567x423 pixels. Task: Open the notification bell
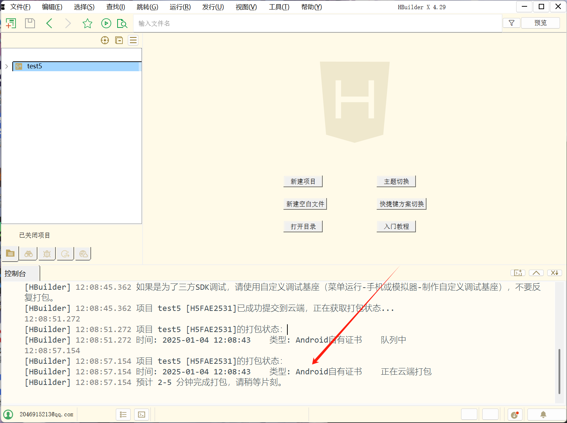[543, 415]
